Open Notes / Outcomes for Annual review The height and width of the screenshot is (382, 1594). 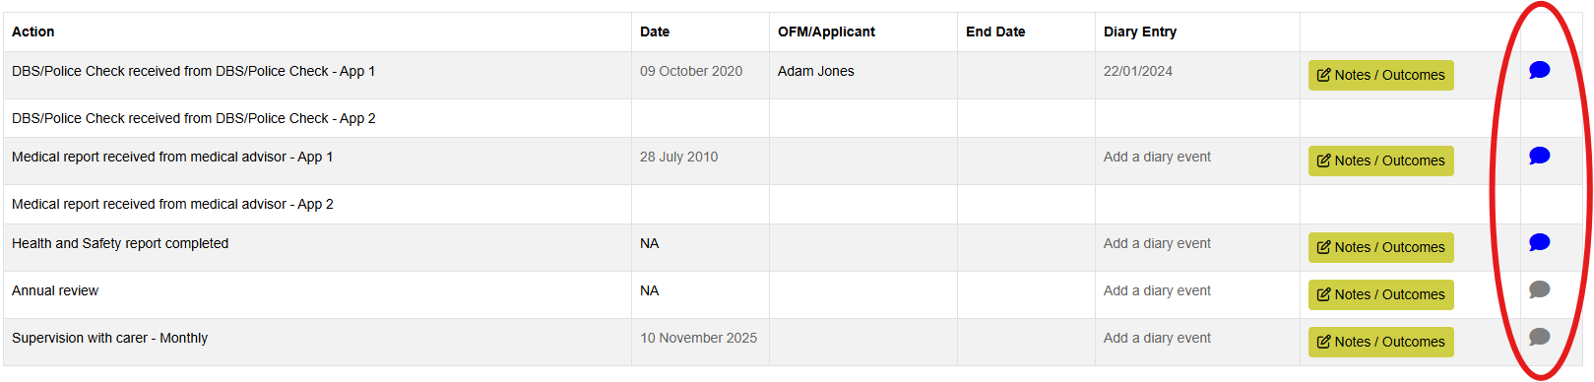(x=1380, y=294)
